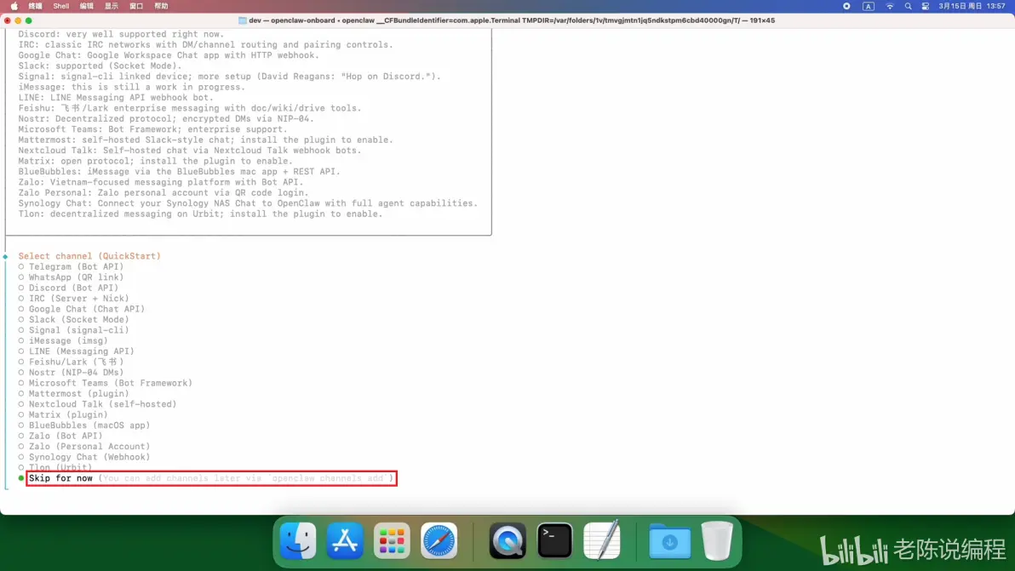Open TextEdit from the Dock

click(x=602, y=540)
